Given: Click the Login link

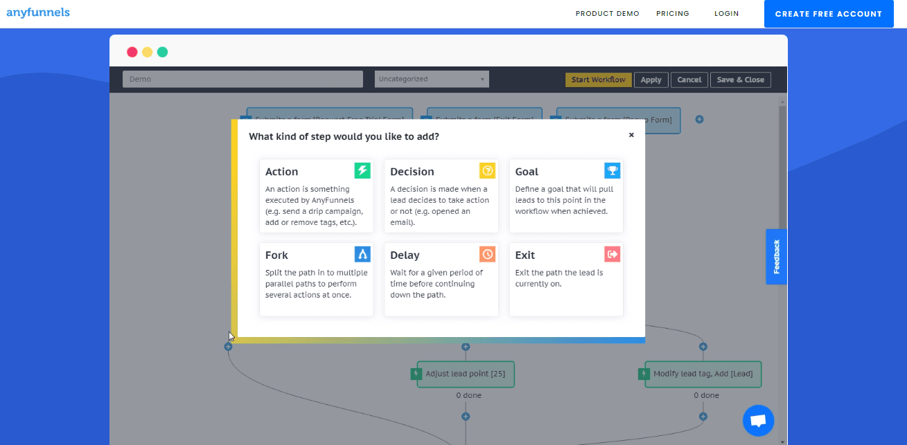Looking at the screenshot, I should 726,14.
